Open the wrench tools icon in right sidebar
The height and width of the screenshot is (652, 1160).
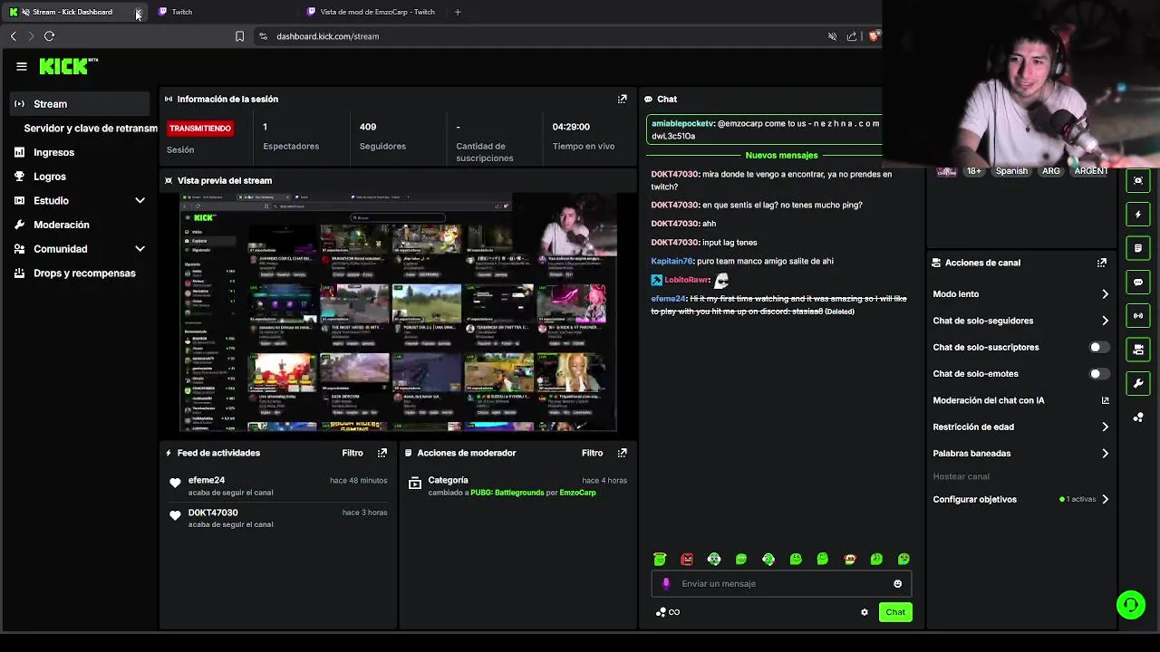tap(1138, 383)
